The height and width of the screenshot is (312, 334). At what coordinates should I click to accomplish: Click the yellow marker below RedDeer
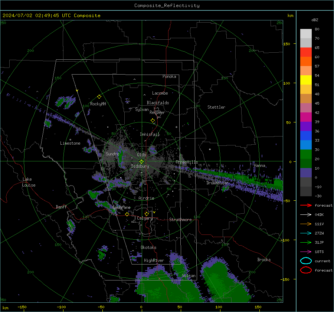coord(153,121)
